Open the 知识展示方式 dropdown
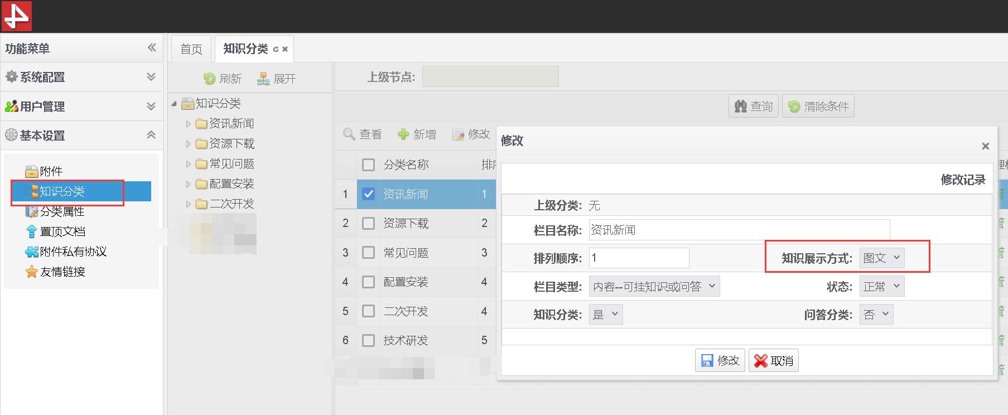The width and height of the screenshot is (1008, 415). coord(882,258)
